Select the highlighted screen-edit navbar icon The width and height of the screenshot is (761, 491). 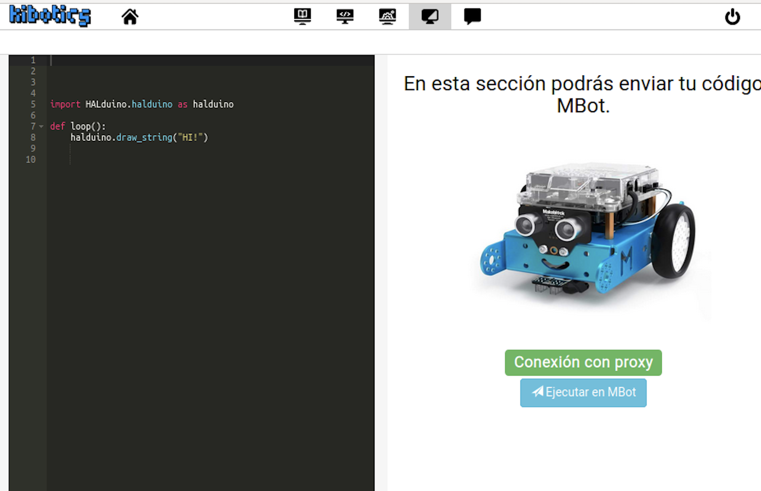(x=430, y=17)
